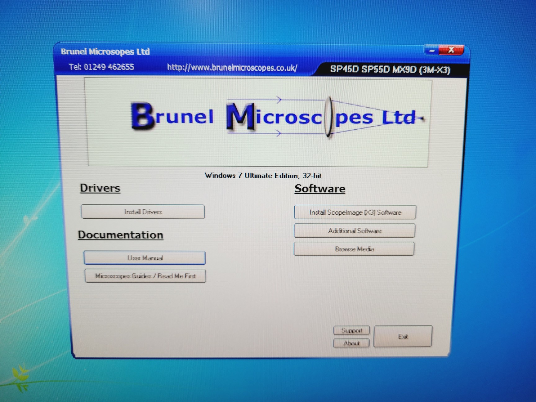Image resolution: width=536 pixels, height=402 pixels.
Task: Open Microscopes Guides / Read Me First
Action: [x=145, y=276]
